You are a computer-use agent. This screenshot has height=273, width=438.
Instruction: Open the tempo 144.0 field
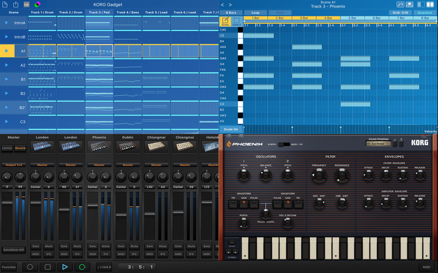104,267
